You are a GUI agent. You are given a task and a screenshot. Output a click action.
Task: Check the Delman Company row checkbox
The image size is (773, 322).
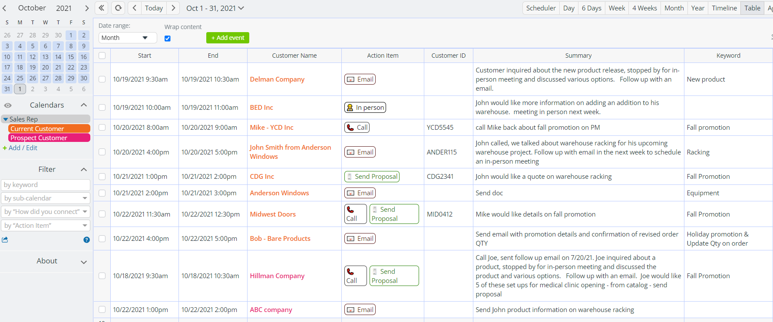tap(102, 79)
